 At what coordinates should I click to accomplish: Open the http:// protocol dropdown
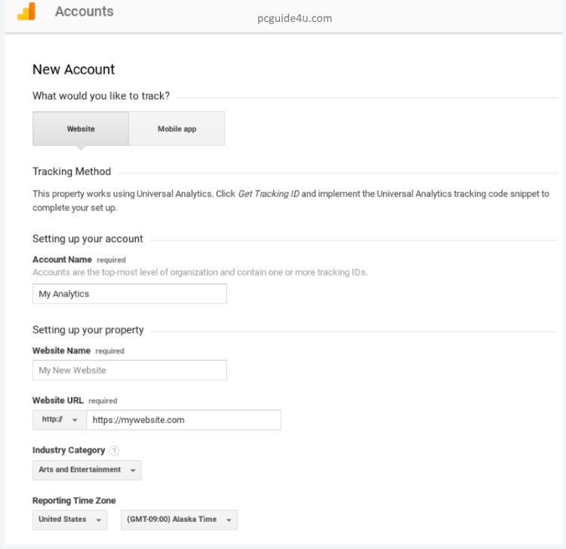click(60, 420)
